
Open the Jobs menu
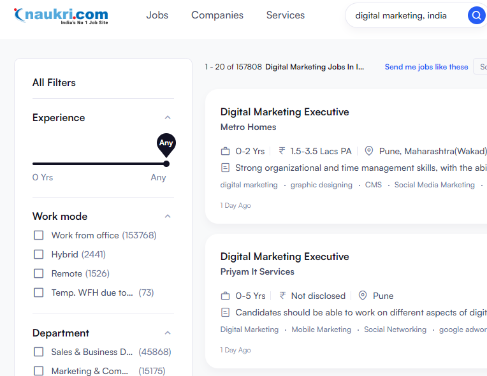point(157,15)
